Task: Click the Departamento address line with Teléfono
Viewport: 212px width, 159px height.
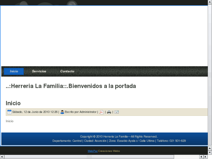Action: (x=119, y=141)
